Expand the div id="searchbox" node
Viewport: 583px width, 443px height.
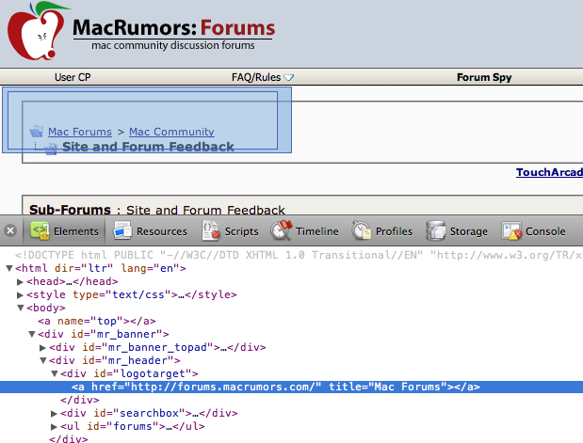click(x=54, y=413)
